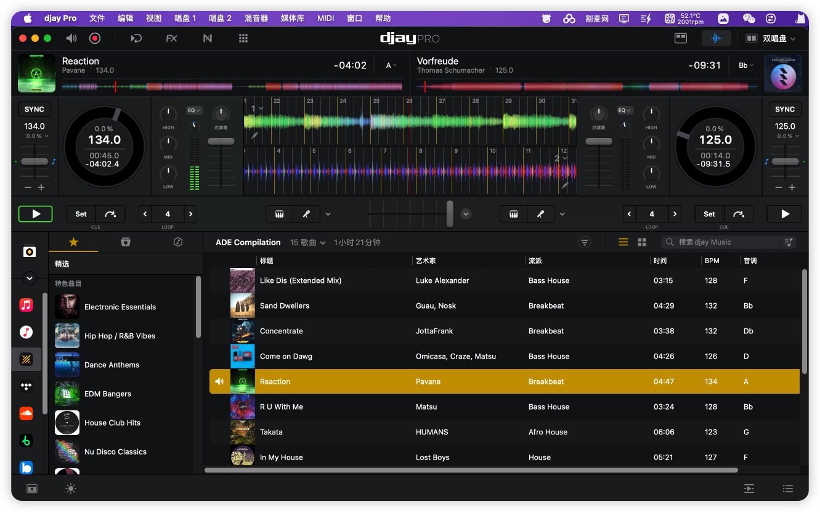Toggle Deck 2 key lock note icon

[766, 161]
